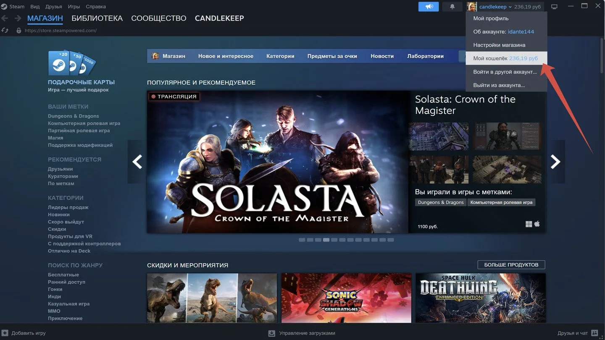Open the notifications bell
Screen dimensions: 605x340
click(x=452, y=7)
